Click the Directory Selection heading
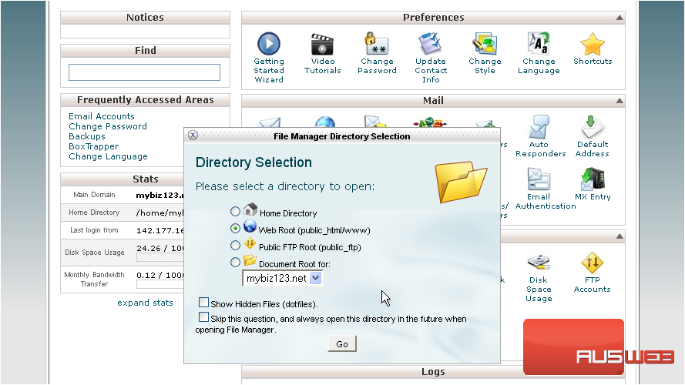Image resolution: width=685 pixels, height=385 pixels. [x=254, y=162]
